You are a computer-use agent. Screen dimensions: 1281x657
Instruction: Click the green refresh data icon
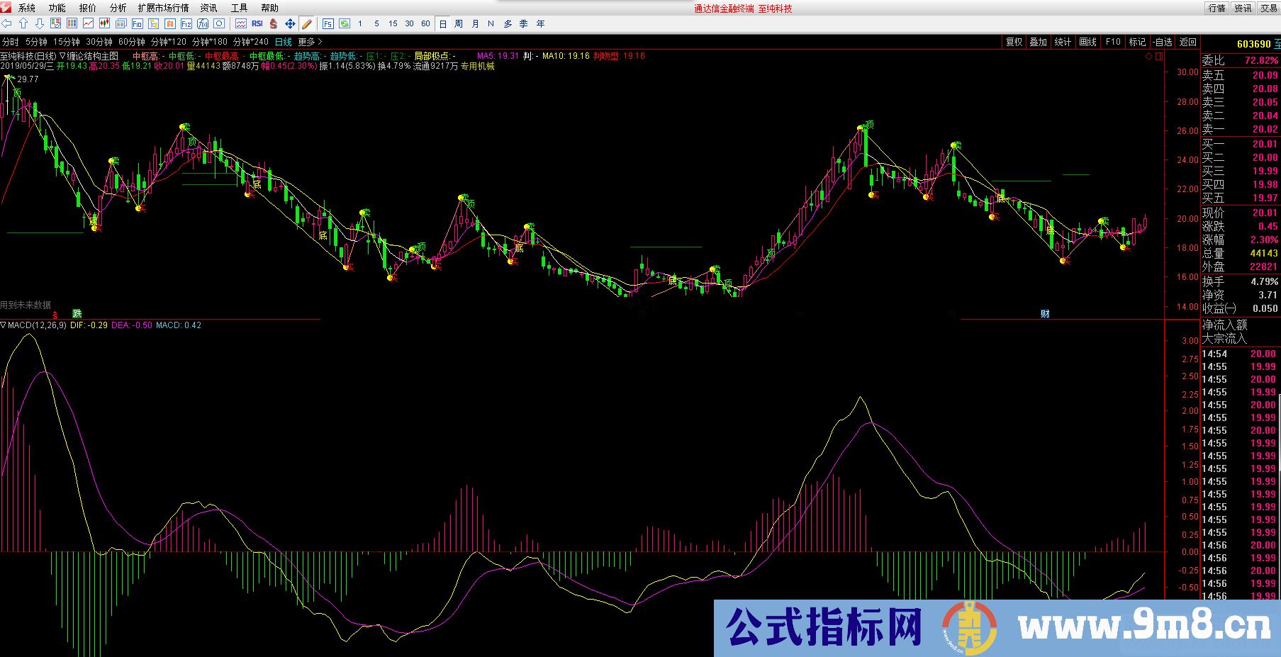click(x=345, y=23)
